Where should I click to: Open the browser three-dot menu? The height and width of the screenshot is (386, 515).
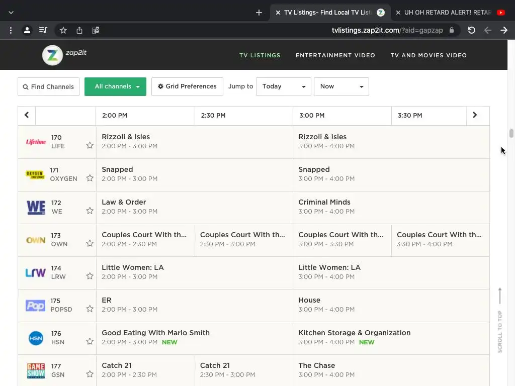click(11, 31)
